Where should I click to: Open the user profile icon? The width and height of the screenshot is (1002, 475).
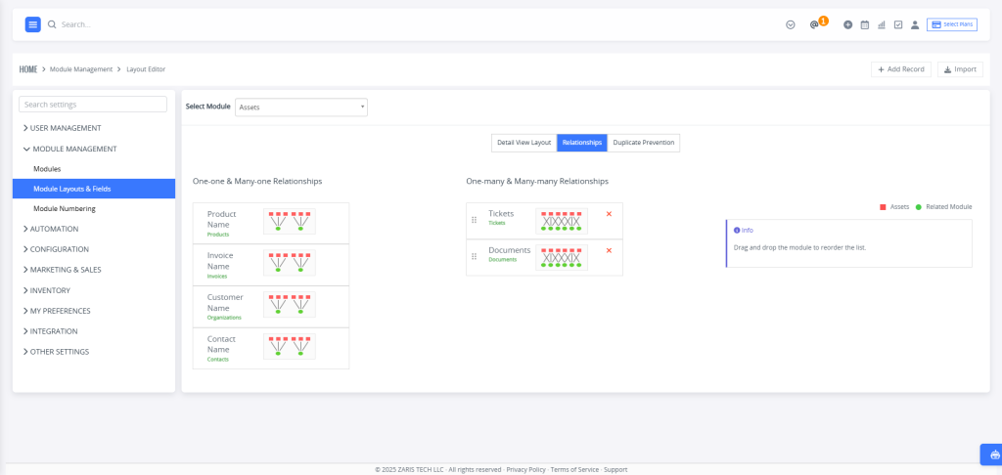pyautogui.click(x=915, y=24)
